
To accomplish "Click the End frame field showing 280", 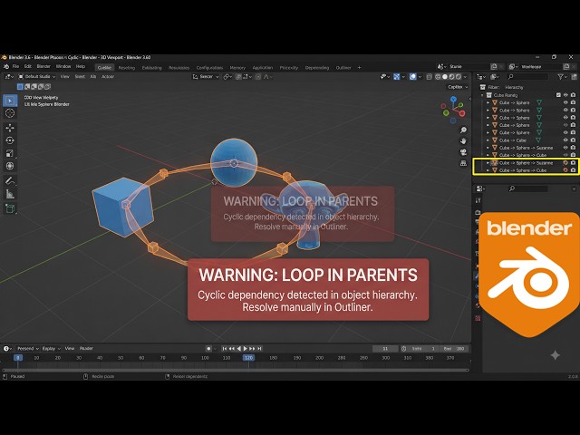I will point(454,348).
